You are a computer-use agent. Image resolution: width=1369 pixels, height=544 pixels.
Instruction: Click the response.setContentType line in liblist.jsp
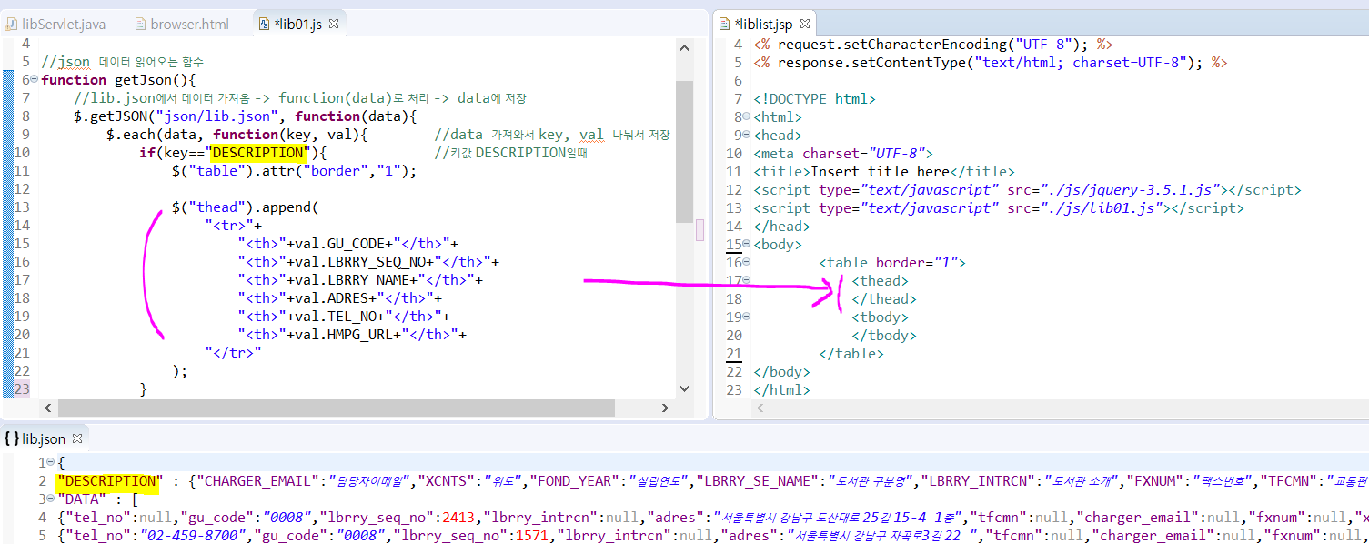click(x=991, y=62)
